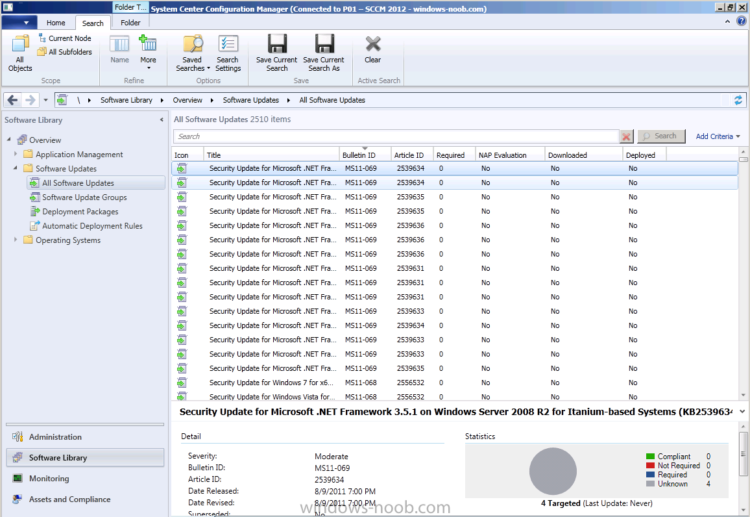The image size is (750, 517).
Task: Sort by the Title column header
Action: pos(271,155)
